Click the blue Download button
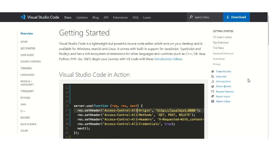 point(237,17)
